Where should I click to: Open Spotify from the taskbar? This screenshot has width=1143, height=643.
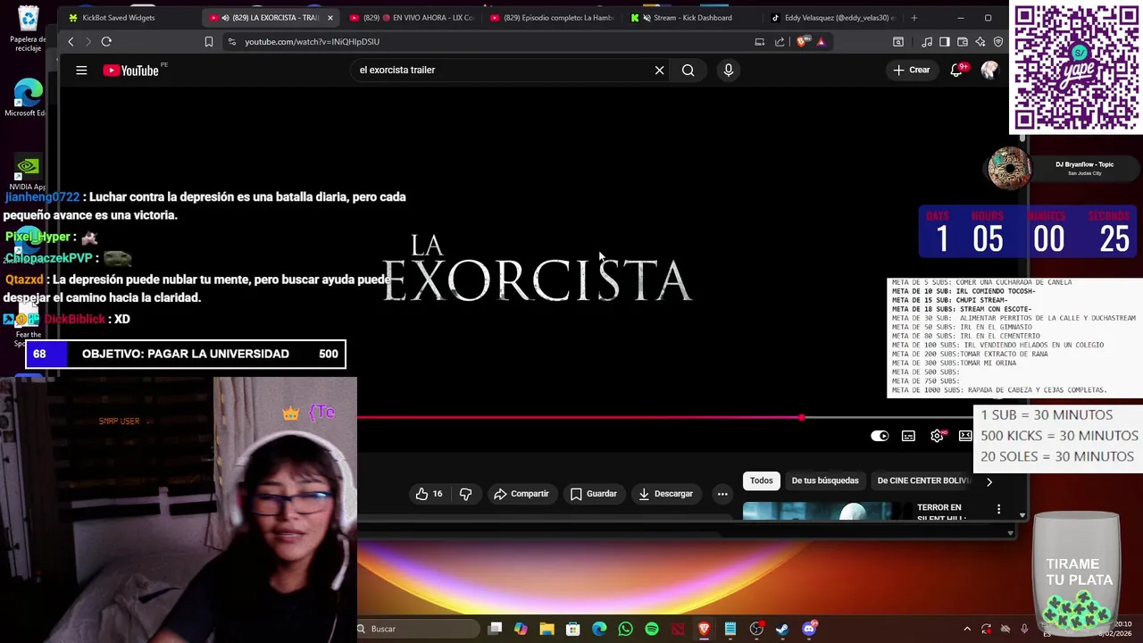coord(652,629)
